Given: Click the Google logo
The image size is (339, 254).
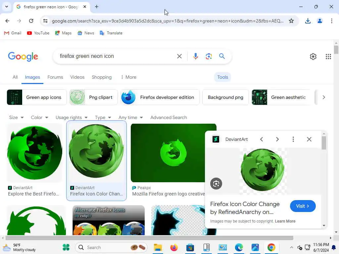Looking at the screenshot, I should (23, 57).
